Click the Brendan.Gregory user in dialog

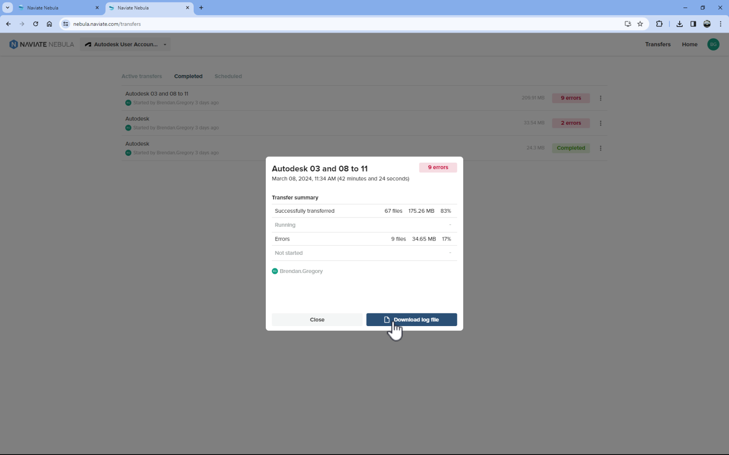pos(297,271)
